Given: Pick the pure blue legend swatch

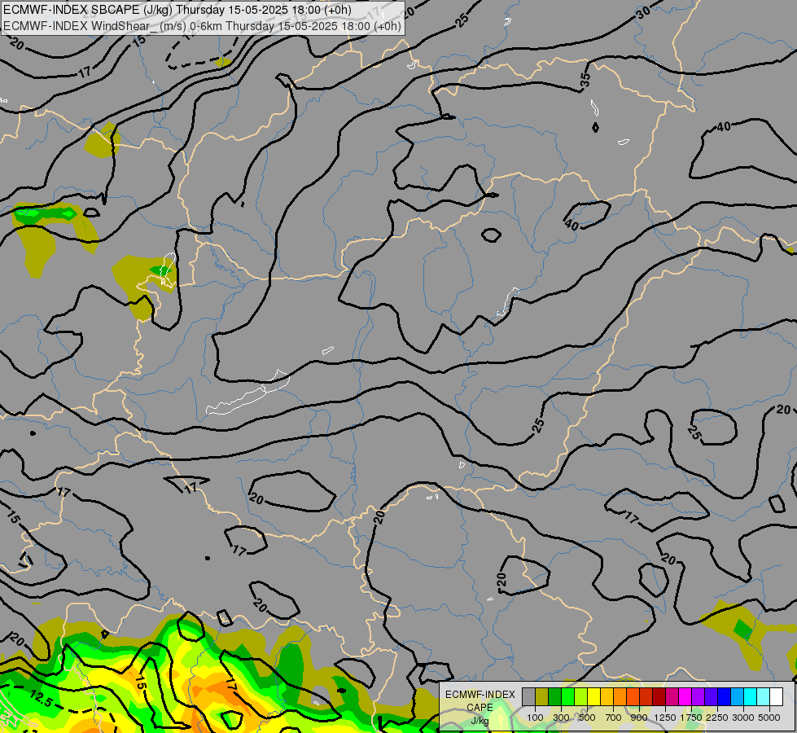Looking at the screenshot, I should point(725,696).
